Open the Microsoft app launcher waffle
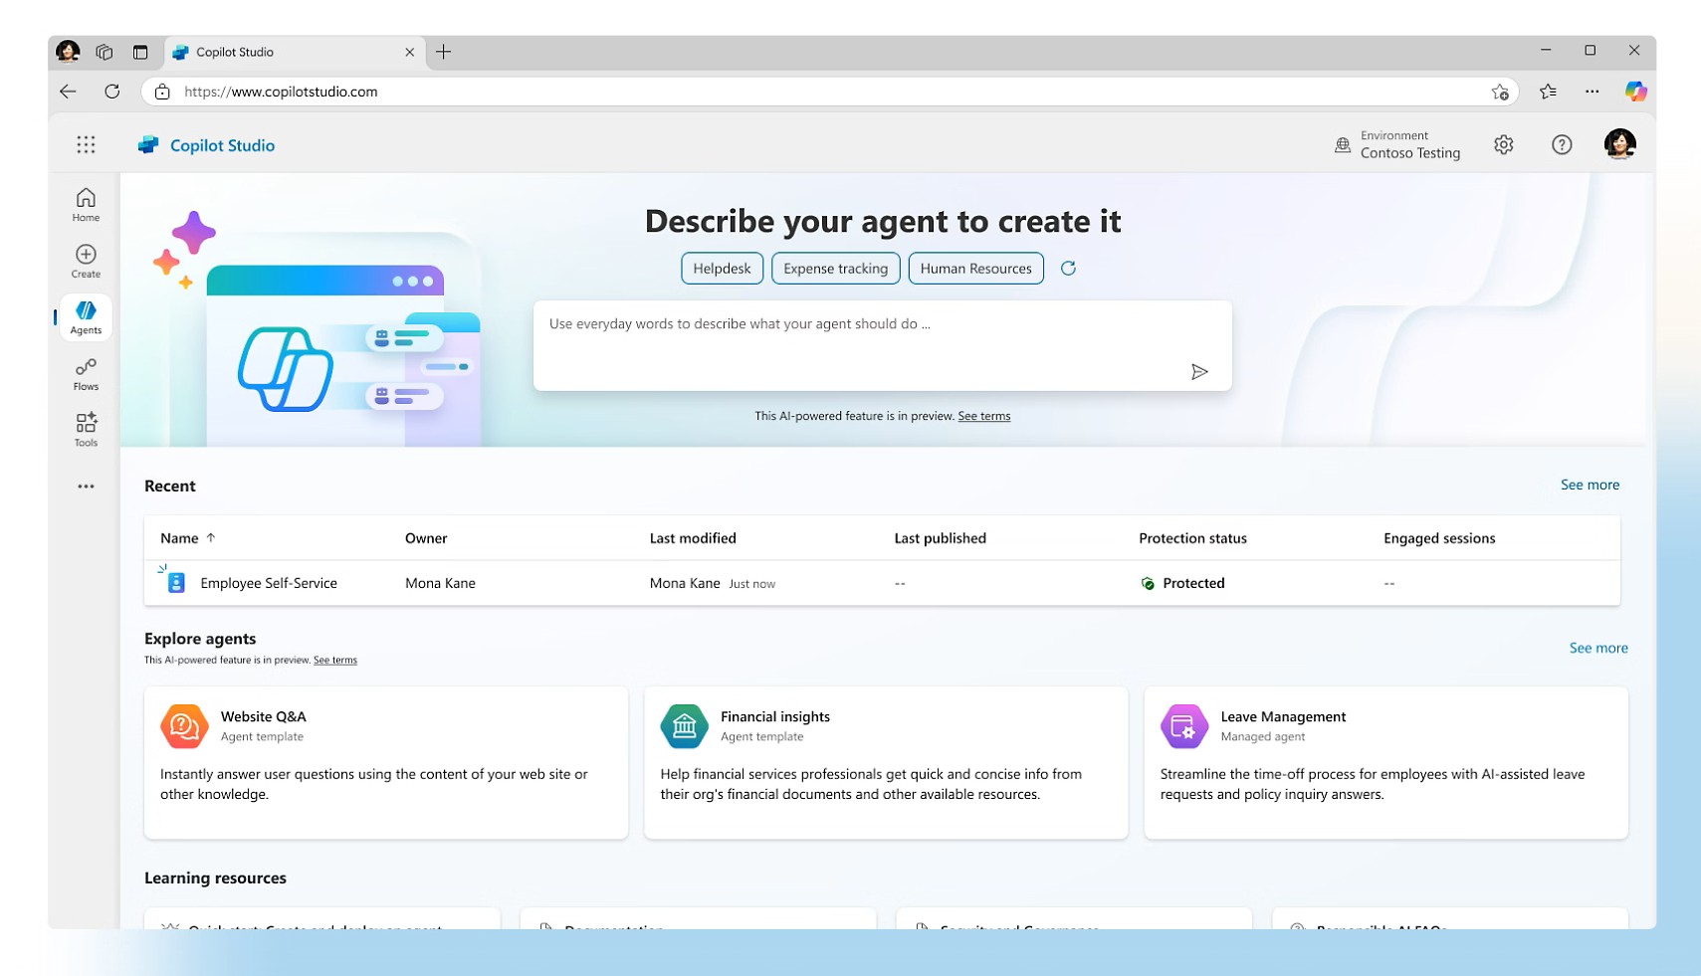Image resolution: width=1701 pixels, height=976 pixels. pyautogui.click(x=86, y=144)
